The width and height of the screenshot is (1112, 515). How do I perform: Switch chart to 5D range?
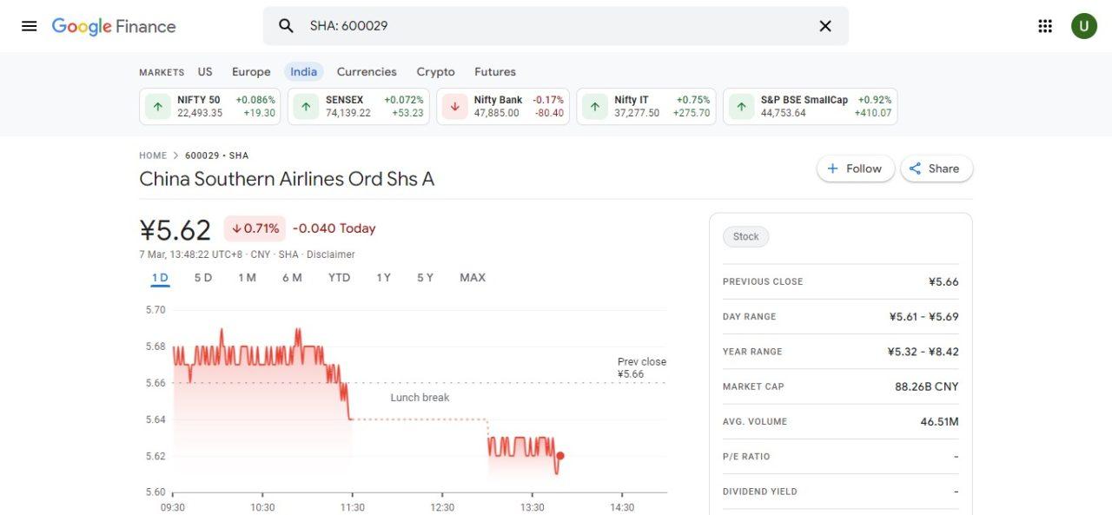(x=203, y=278)
